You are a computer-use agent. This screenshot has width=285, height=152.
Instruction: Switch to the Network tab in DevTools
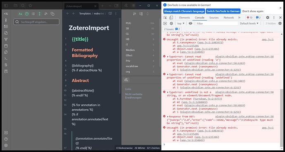(229, 18)
